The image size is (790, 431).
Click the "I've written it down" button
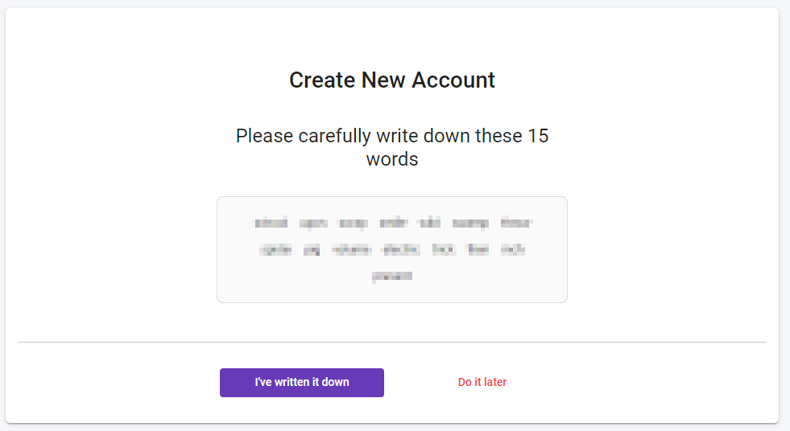(x=302, y=383)
